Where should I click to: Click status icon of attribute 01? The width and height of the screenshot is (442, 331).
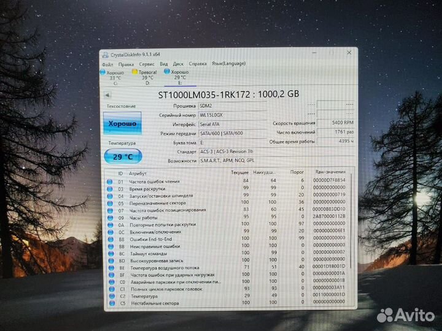[110, 182]
